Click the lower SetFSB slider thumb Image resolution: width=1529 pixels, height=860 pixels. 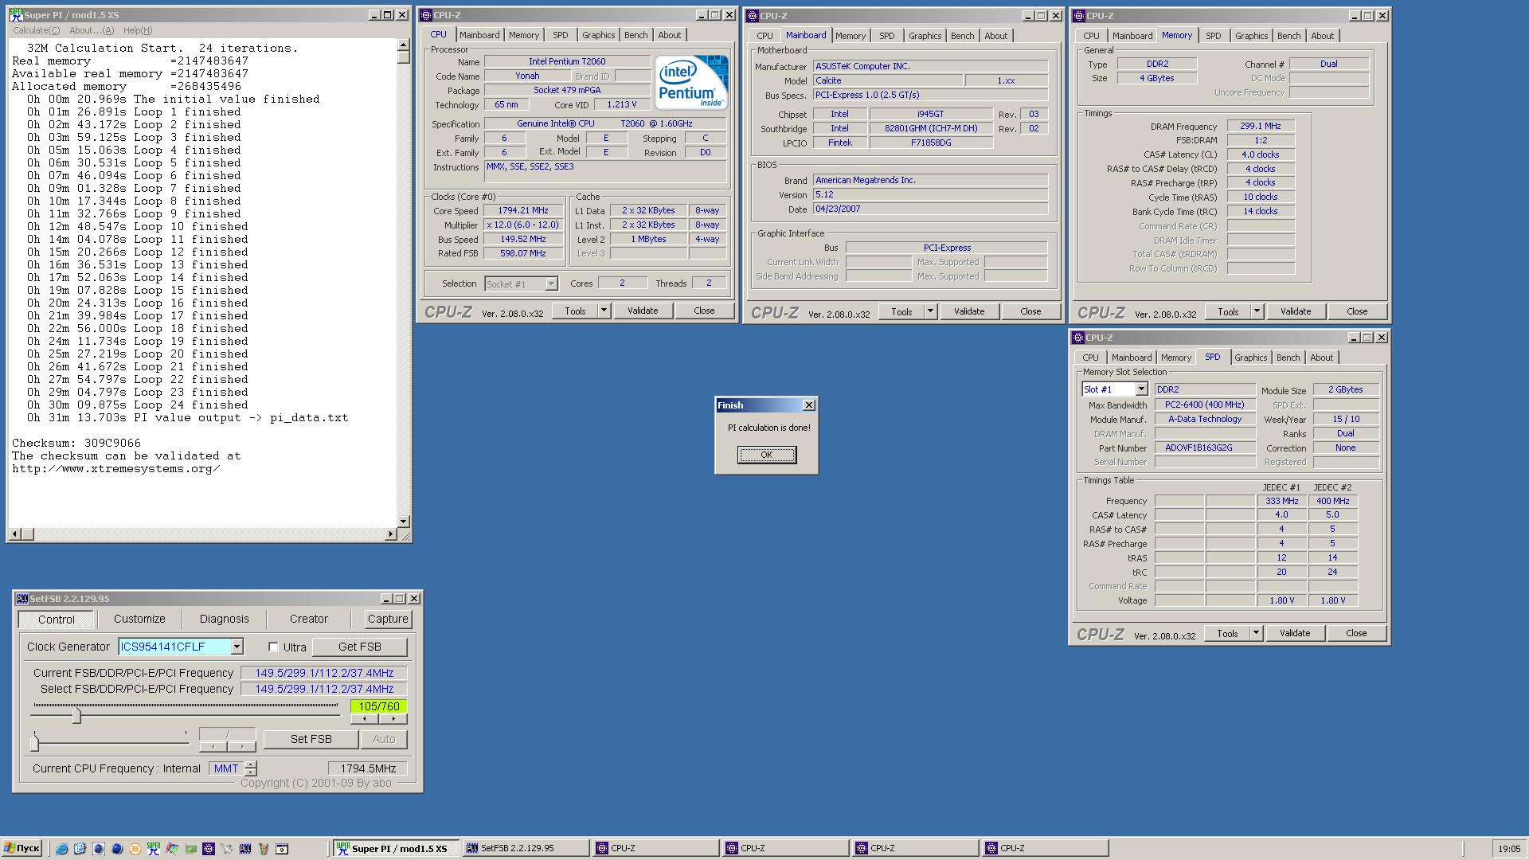click(x=34, y=743)
